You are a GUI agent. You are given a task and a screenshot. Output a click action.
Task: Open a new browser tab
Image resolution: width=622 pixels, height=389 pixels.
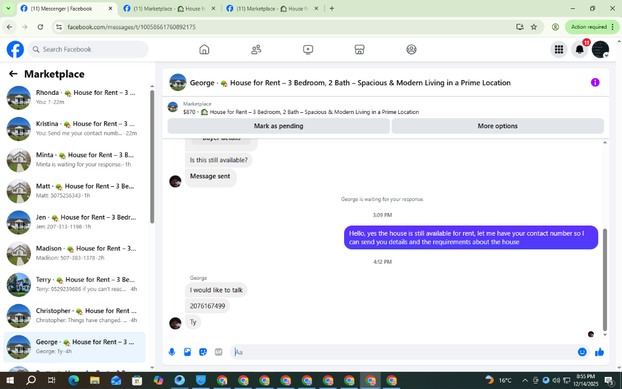[x=332, y=8]
